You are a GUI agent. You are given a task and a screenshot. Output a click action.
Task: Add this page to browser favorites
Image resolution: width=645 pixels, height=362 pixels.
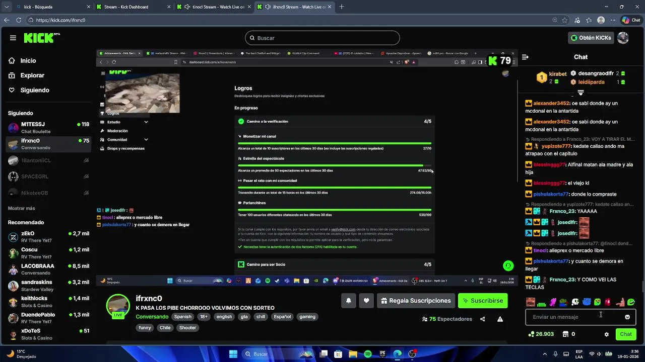pyautogui.click(x=565, y=20)
